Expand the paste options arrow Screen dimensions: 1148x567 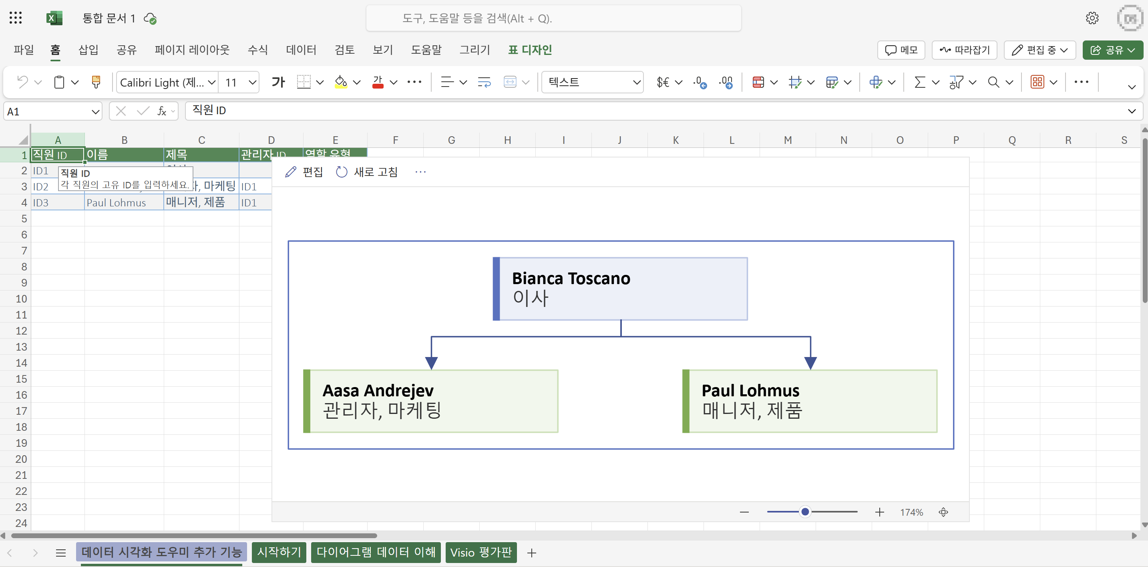[x=75, y=83]
